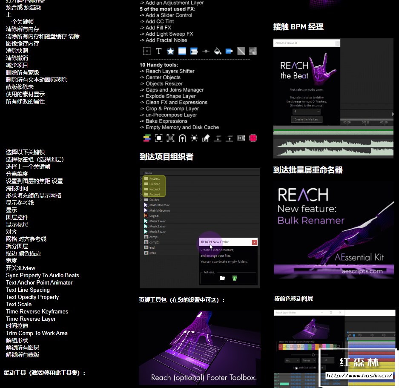Click the Layer Shifter slider handle
399x388 pixels.
(x=313, y=355)
